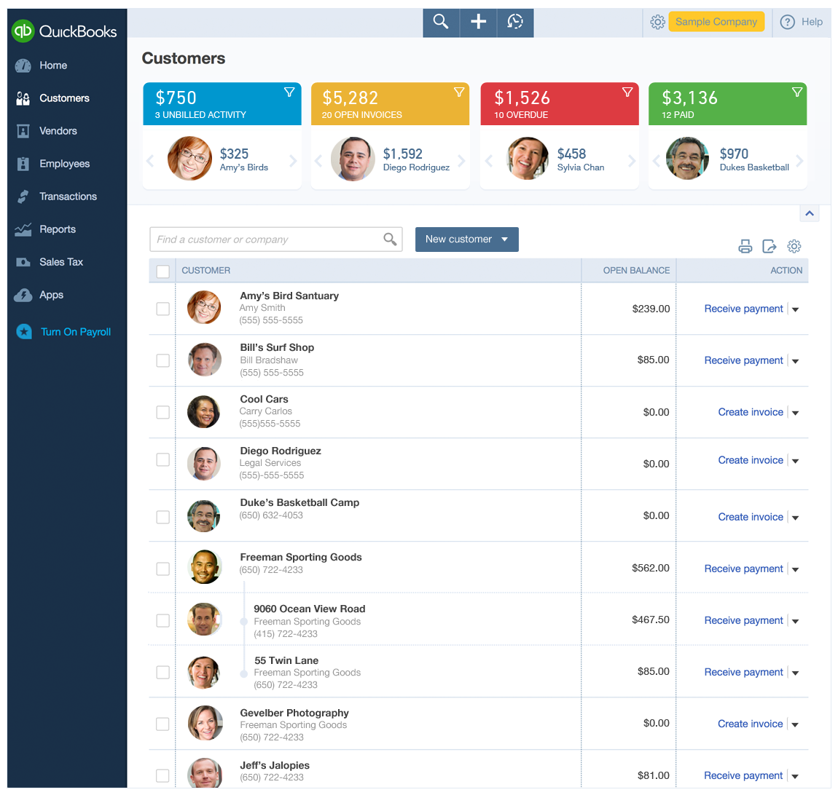
Task: Open Sylvia Chan overdue photo thumbnail
Action: (x=528, y=159)
